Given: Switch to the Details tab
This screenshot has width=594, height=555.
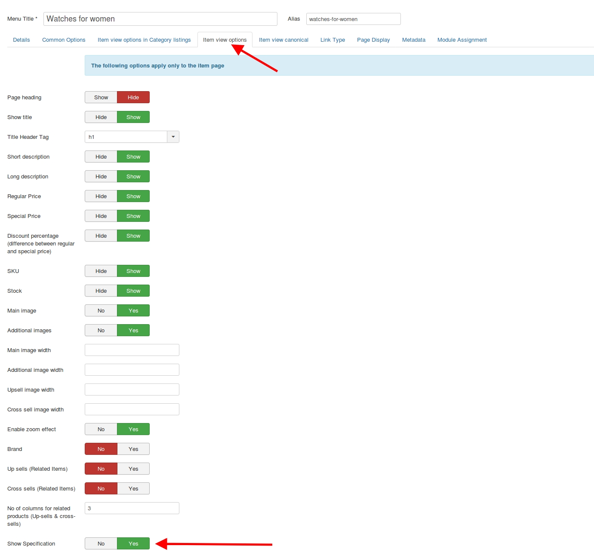Looking at the screenshot, I should click(x=22, y=40).
